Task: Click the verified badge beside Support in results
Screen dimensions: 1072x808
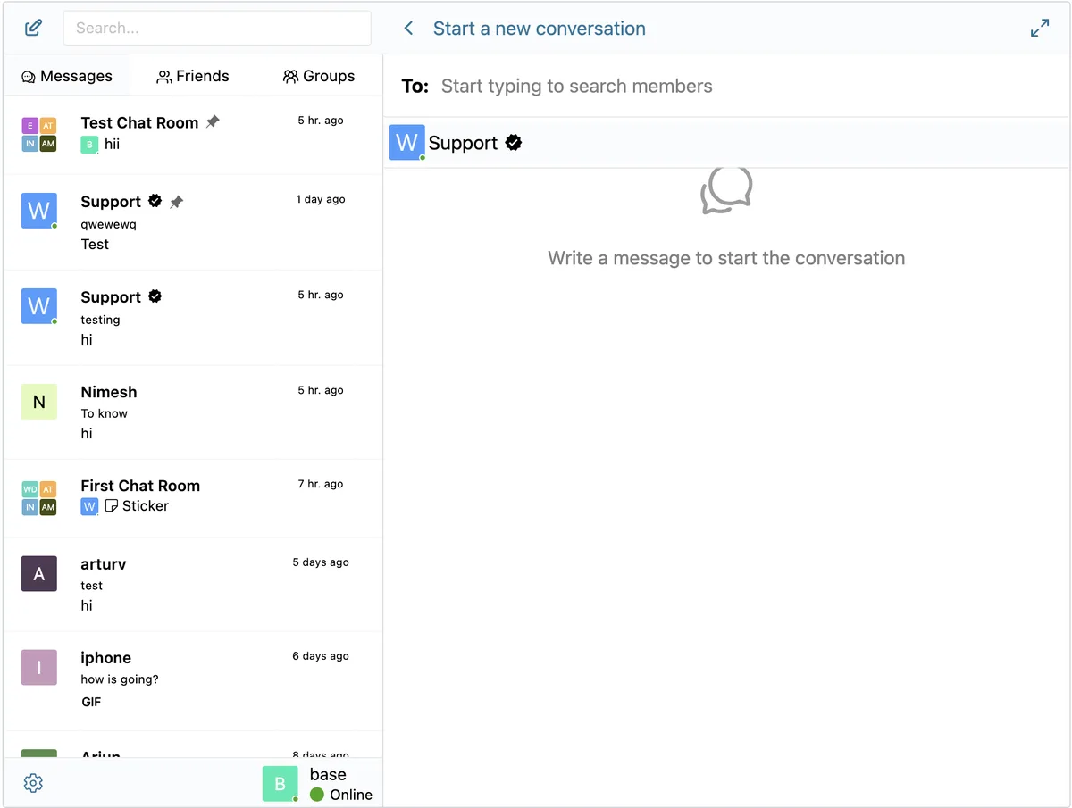Action: (514, 142)
